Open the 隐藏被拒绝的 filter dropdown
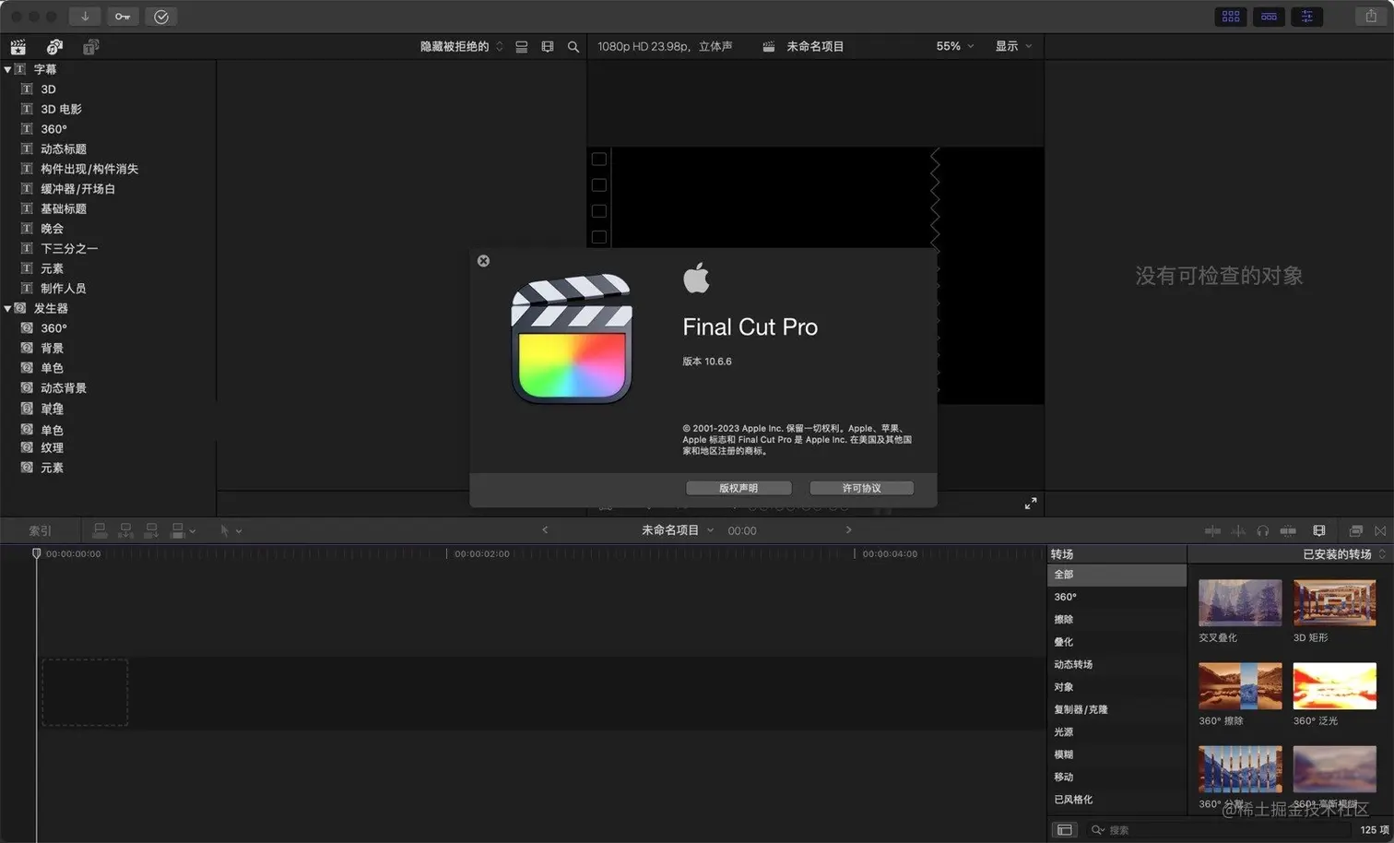The image size is (1394, 843). click(462, 46)
